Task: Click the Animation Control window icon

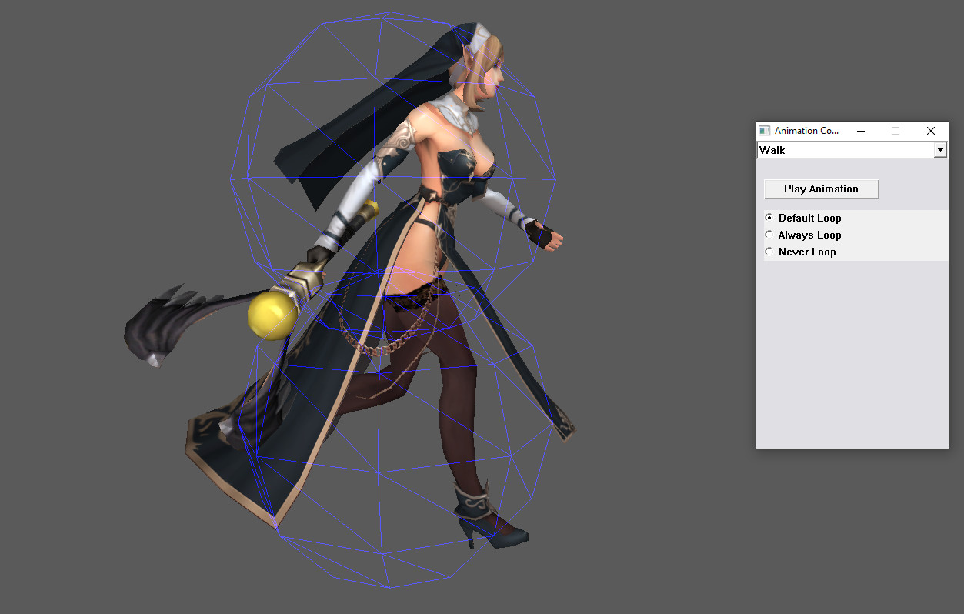Action: coord(764,131)
